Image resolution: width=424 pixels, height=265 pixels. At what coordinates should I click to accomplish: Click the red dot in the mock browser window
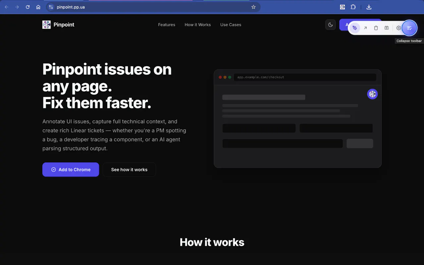[x=220, y=77]
